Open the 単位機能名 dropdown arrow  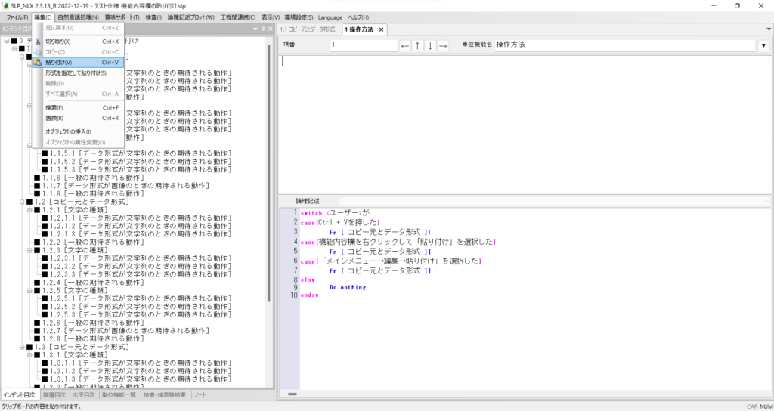point(763,45)
